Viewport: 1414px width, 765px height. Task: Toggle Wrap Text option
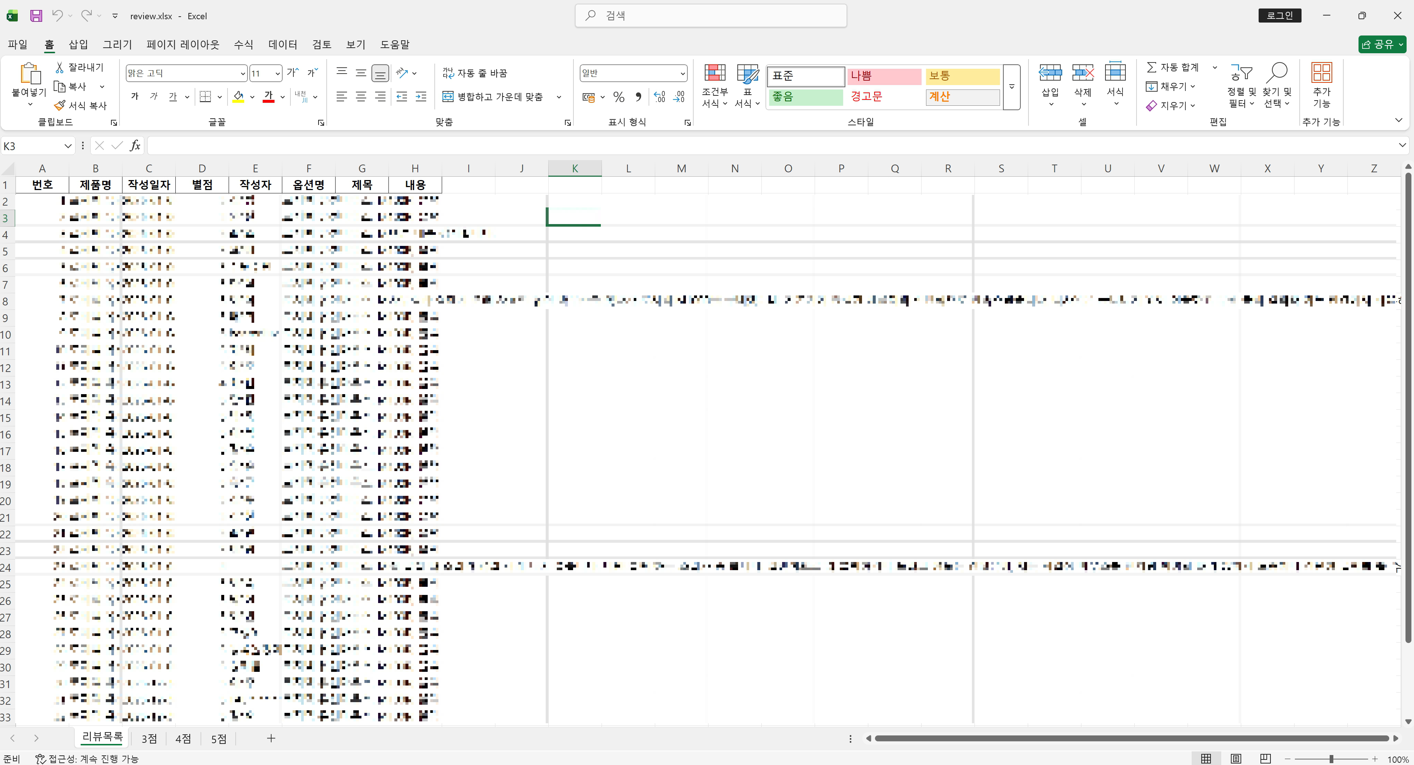[475, 73]
